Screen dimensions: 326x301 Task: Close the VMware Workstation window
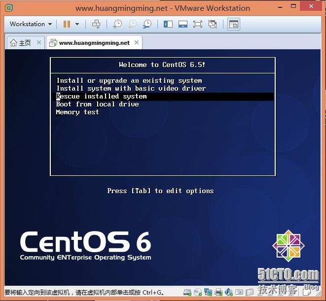click(x=311, y=6)
